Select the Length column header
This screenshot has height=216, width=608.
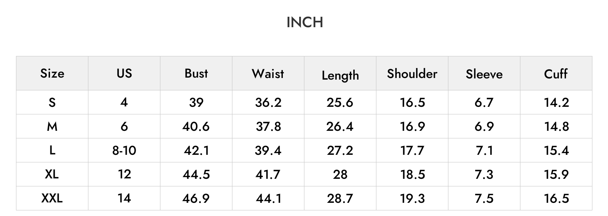tap(340, 75)
